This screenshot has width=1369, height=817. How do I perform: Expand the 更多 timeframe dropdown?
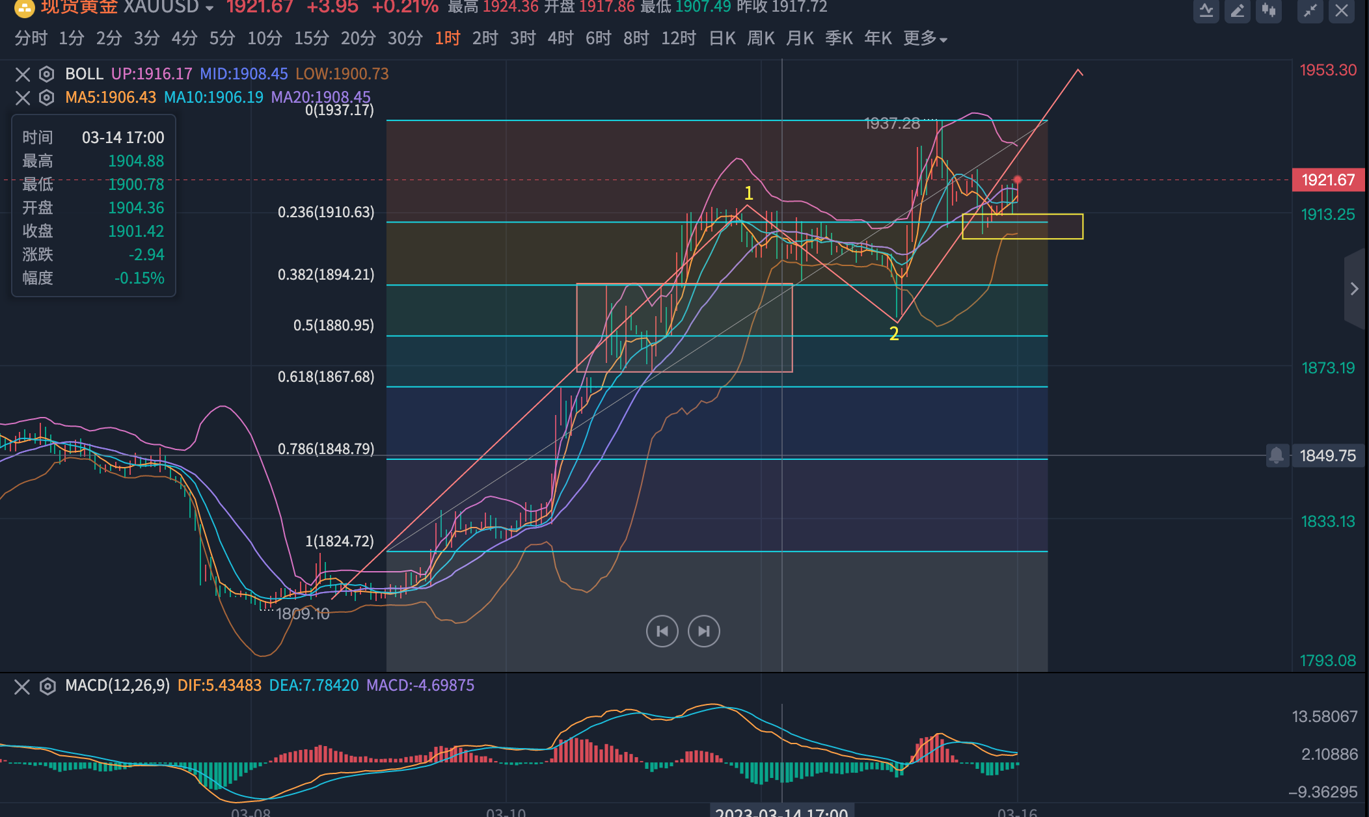coord(925,39)
